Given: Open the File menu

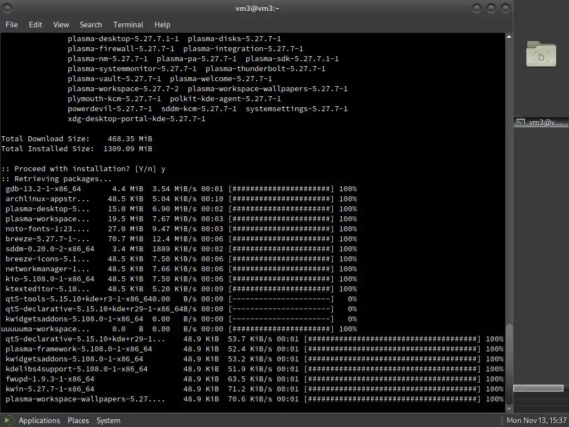Looking at the screenshot, I should [11, 24].
